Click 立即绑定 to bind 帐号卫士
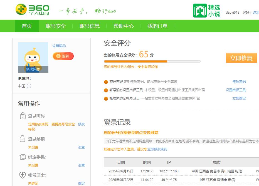The height and width of the screenshot is (186, 259). pos(239,98)
